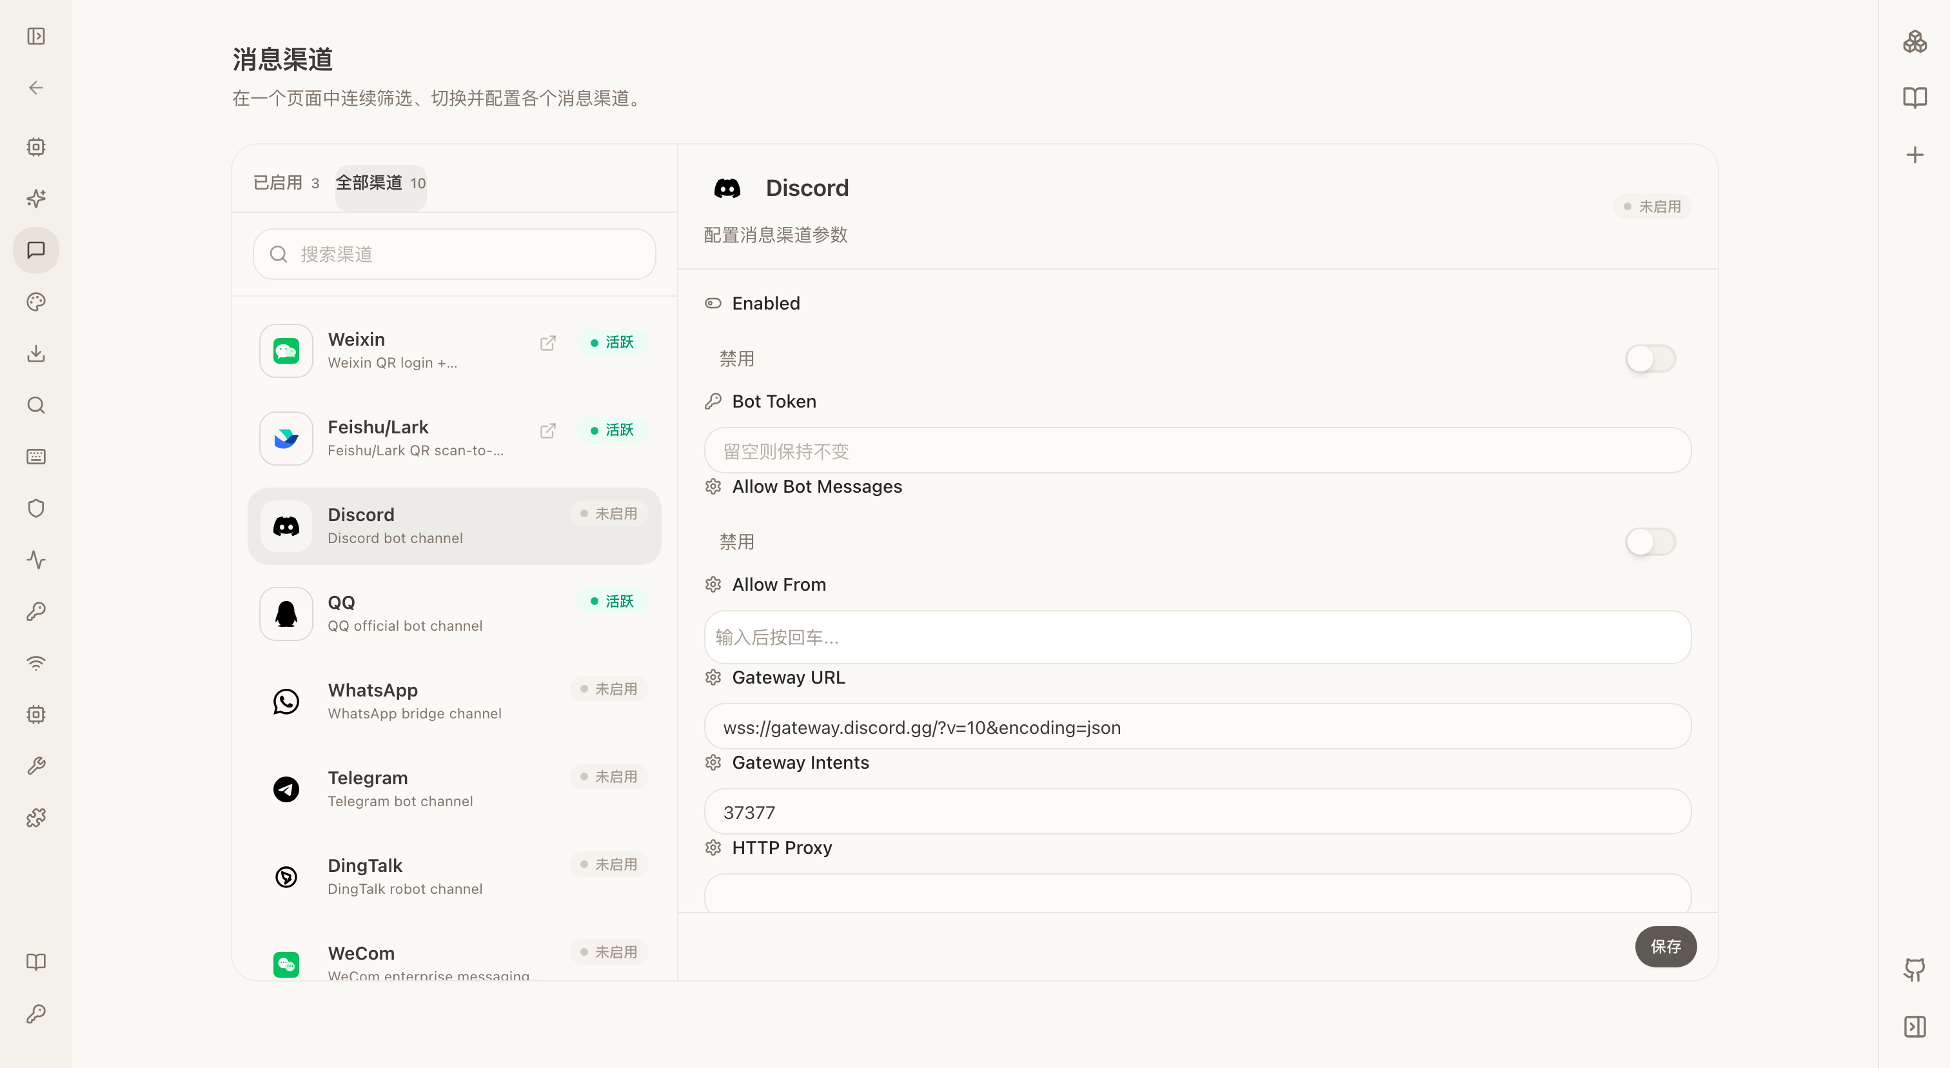Image resolution: width=1950 pixels, height=1068 pixels.
Task: Focus the 搜索渠道 search field
Action: click(x=454, y=254)
